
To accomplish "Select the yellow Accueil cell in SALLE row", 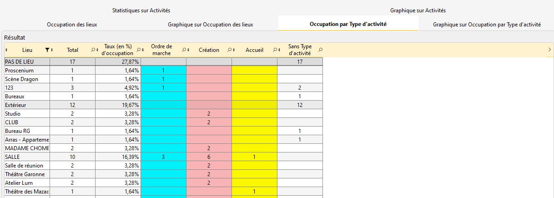I will [x=254, y=157].
